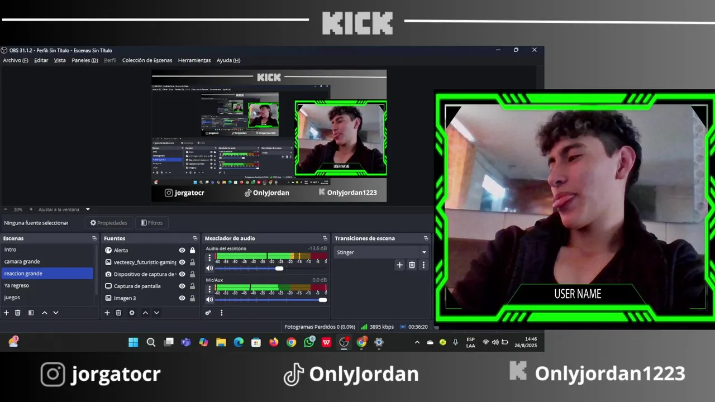715x402 pixels.
Task: Move the selected source down in Fuentes
Action: 156,313
